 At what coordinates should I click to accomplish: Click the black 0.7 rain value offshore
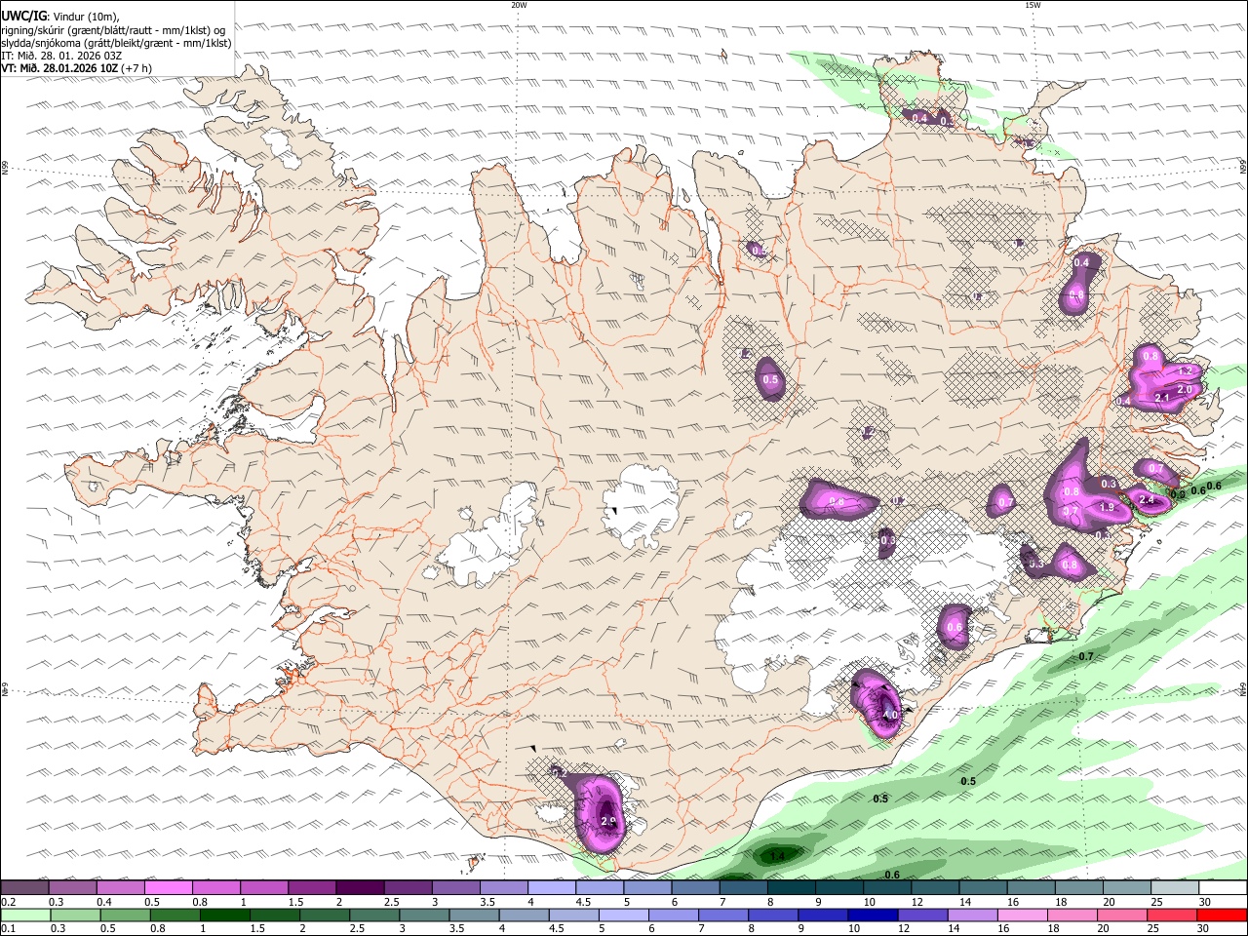pyautogui.click(x=1086, y=656)
